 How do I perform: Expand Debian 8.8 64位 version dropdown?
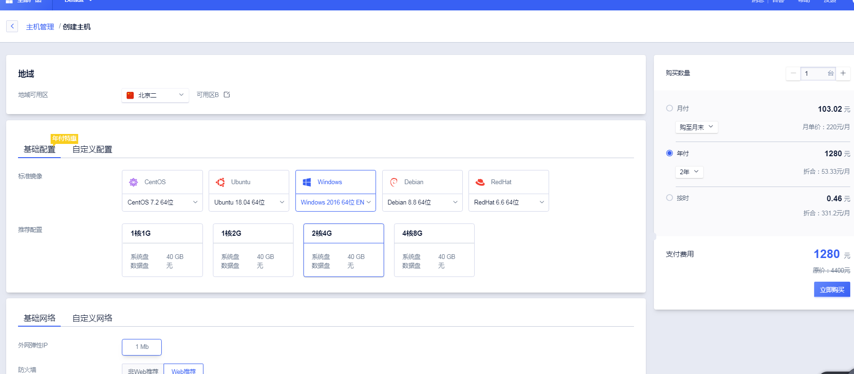coord(422,203)
